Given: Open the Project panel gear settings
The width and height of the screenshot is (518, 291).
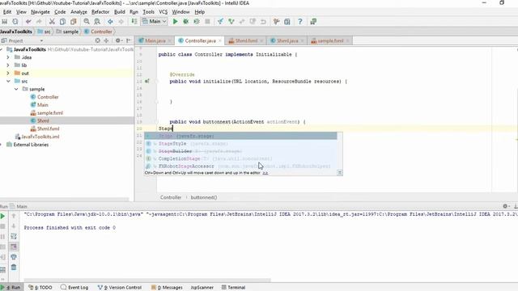Looking at the screenshot, I should coord(118,40).
